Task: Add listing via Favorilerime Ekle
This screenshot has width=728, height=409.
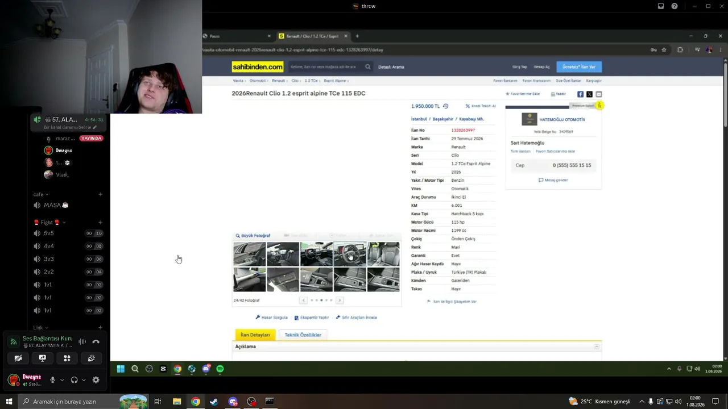Action: [523, 94]
